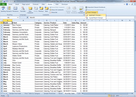The image size is (136, 97).
Task: Click the macro record icon in status bar
Action: click(x=8, y=96)
